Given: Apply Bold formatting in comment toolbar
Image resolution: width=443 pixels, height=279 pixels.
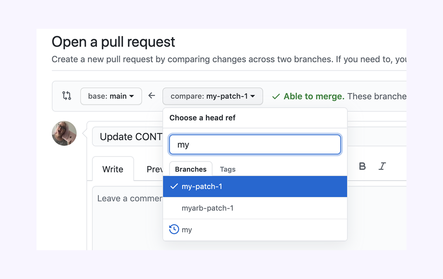Looking at the screenshot, I should pos(363,166).
